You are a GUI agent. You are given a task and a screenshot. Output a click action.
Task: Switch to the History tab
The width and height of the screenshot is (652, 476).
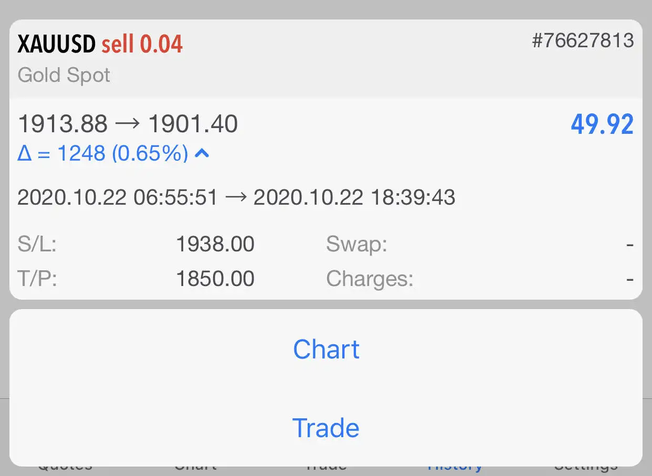tap(455, 468)
